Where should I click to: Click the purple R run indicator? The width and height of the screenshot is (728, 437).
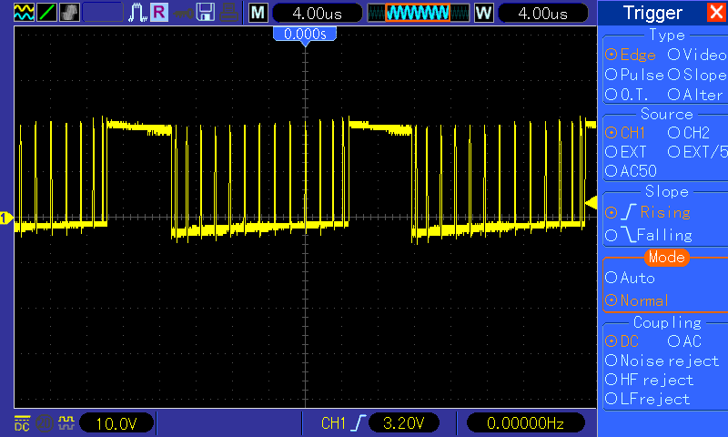click(159, 12)
